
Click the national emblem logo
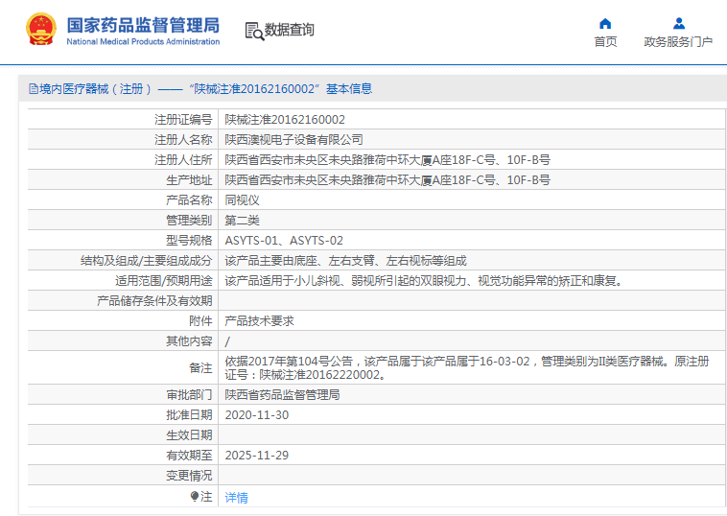41,29
